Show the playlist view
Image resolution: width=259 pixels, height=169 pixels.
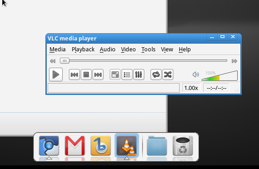[x=127, y=75]
